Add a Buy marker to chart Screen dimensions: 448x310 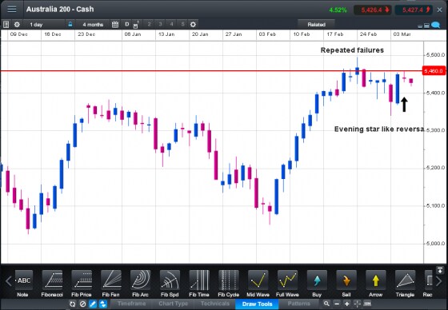click(317, 284)
